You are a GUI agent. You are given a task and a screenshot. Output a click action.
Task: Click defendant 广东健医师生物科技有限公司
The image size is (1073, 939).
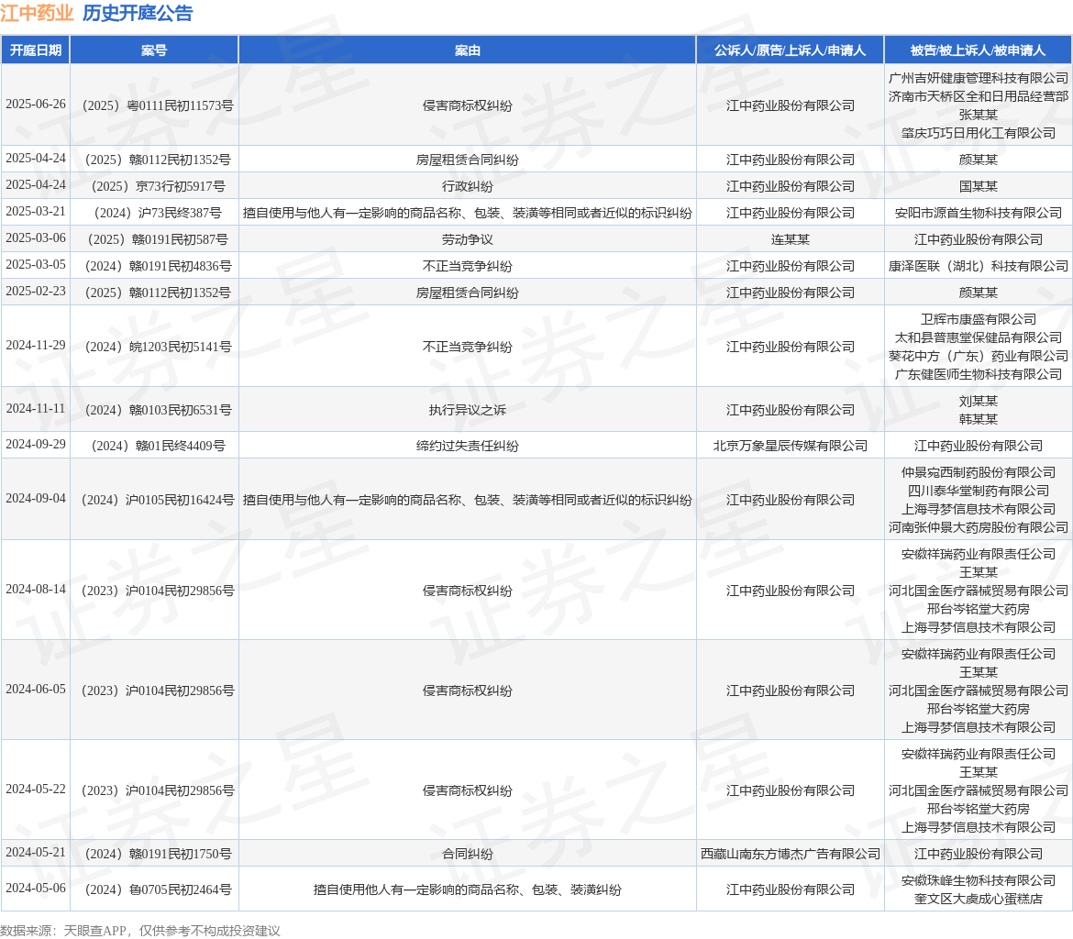tap(978, 374)
